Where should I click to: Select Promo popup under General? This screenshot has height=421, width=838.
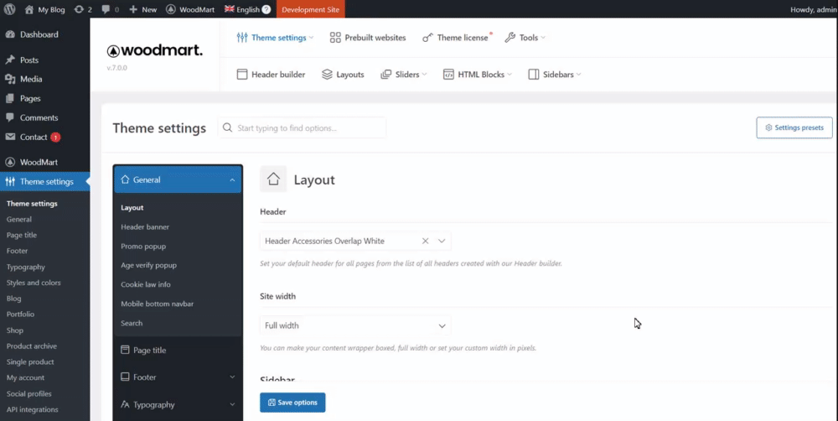[x=143, y=246]
